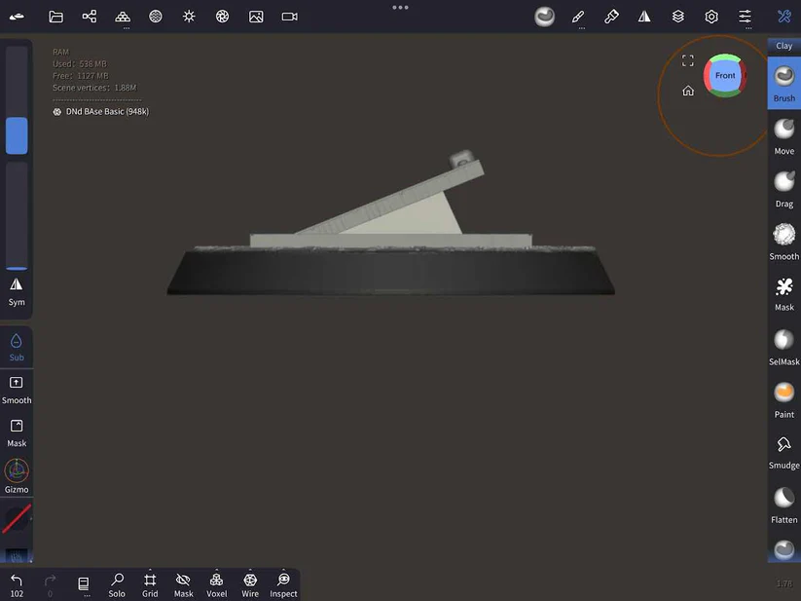Toggle Sub subtract mode
This screenshot has height=601, width=801.
point(17,348)
